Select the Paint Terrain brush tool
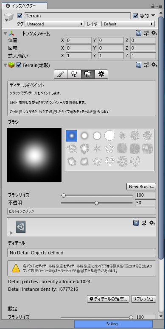The width and height of the screenshot is (165, 329). coord(61,74)
